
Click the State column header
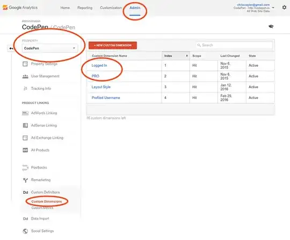[x=252, y=56]
